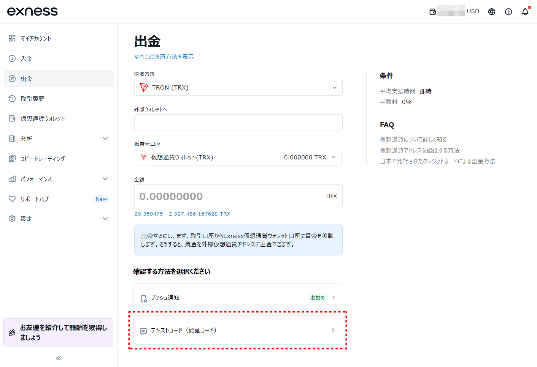Select the マイアカウント grid icon
This screenshot has height=367, width=537.
click(12, 38)
